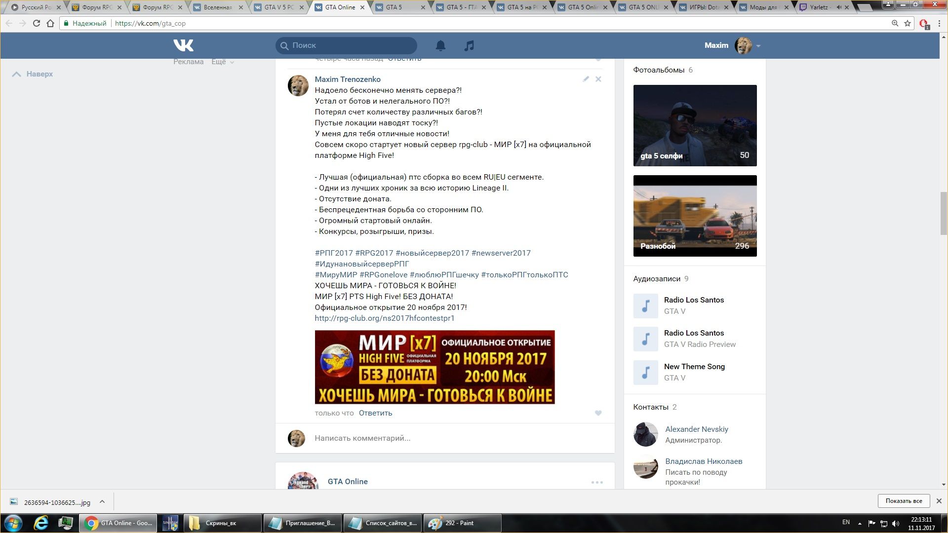The height and width of the screenshot is (533, 948).
Task: Click the Ответить reply link
Action: tap(375, 413)
